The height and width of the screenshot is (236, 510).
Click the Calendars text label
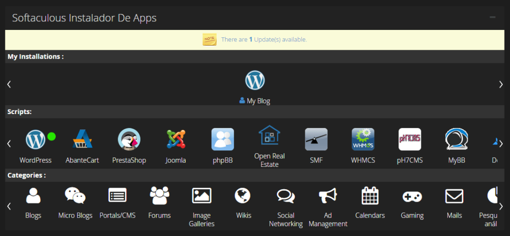pos(370,216)
